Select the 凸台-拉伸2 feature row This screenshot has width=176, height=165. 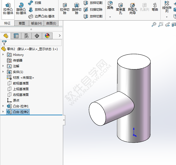click(x=18, y=112)
